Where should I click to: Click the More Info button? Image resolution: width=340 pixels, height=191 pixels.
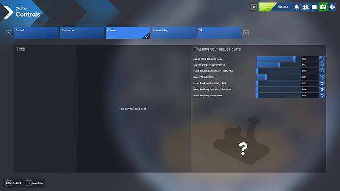pyautogui.click(x=34, y=183)
